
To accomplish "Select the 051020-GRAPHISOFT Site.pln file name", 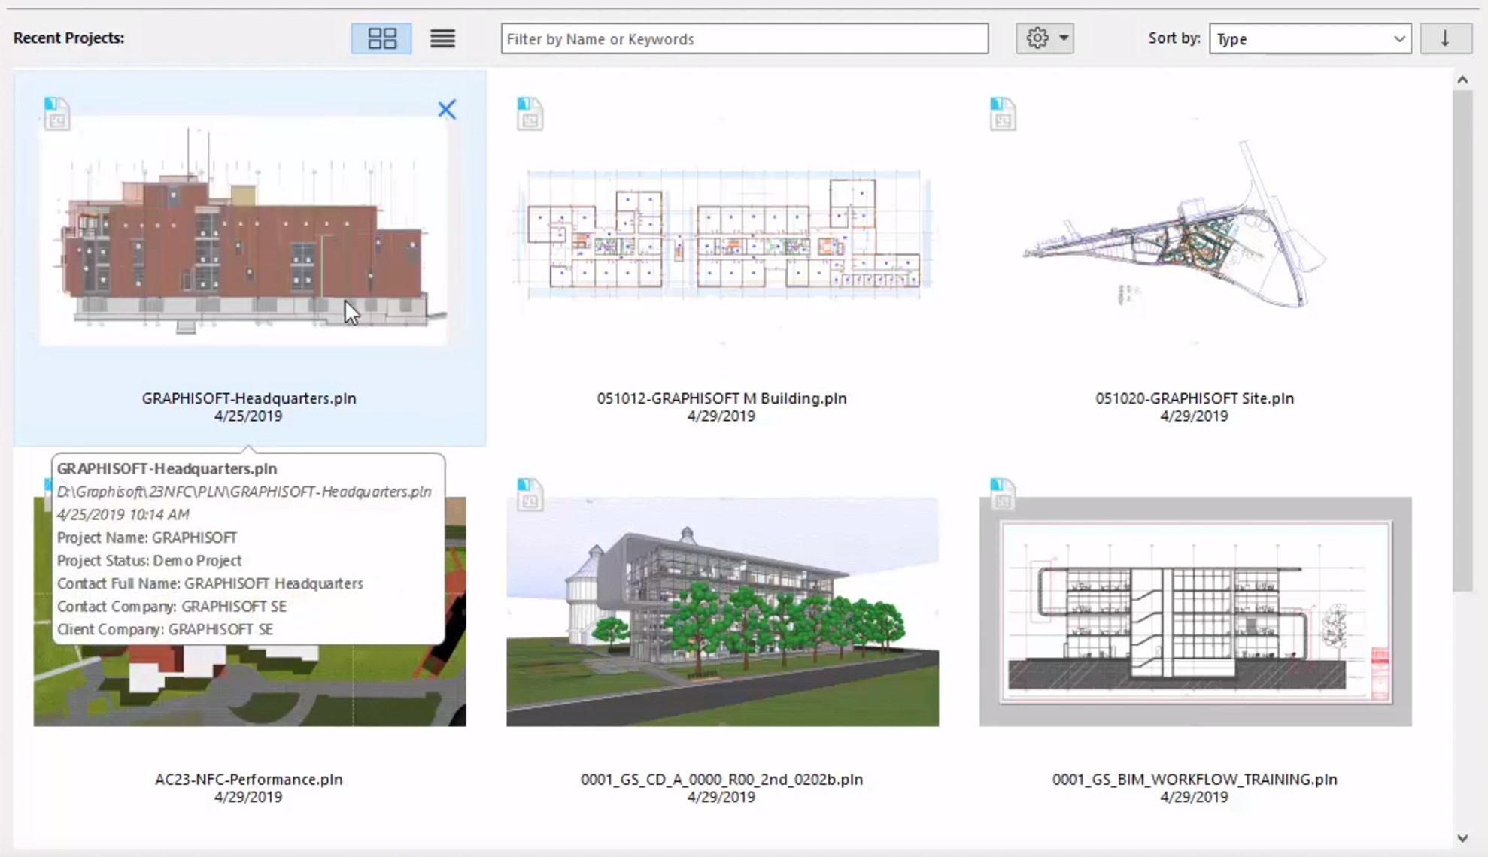I will [x=1195, y=398].
